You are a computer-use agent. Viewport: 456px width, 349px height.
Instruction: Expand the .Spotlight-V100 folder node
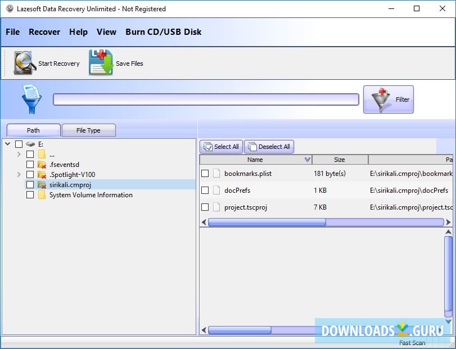[x=19, y=175]
